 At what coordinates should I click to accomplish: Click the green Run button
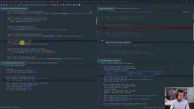[x=50, y=5]
